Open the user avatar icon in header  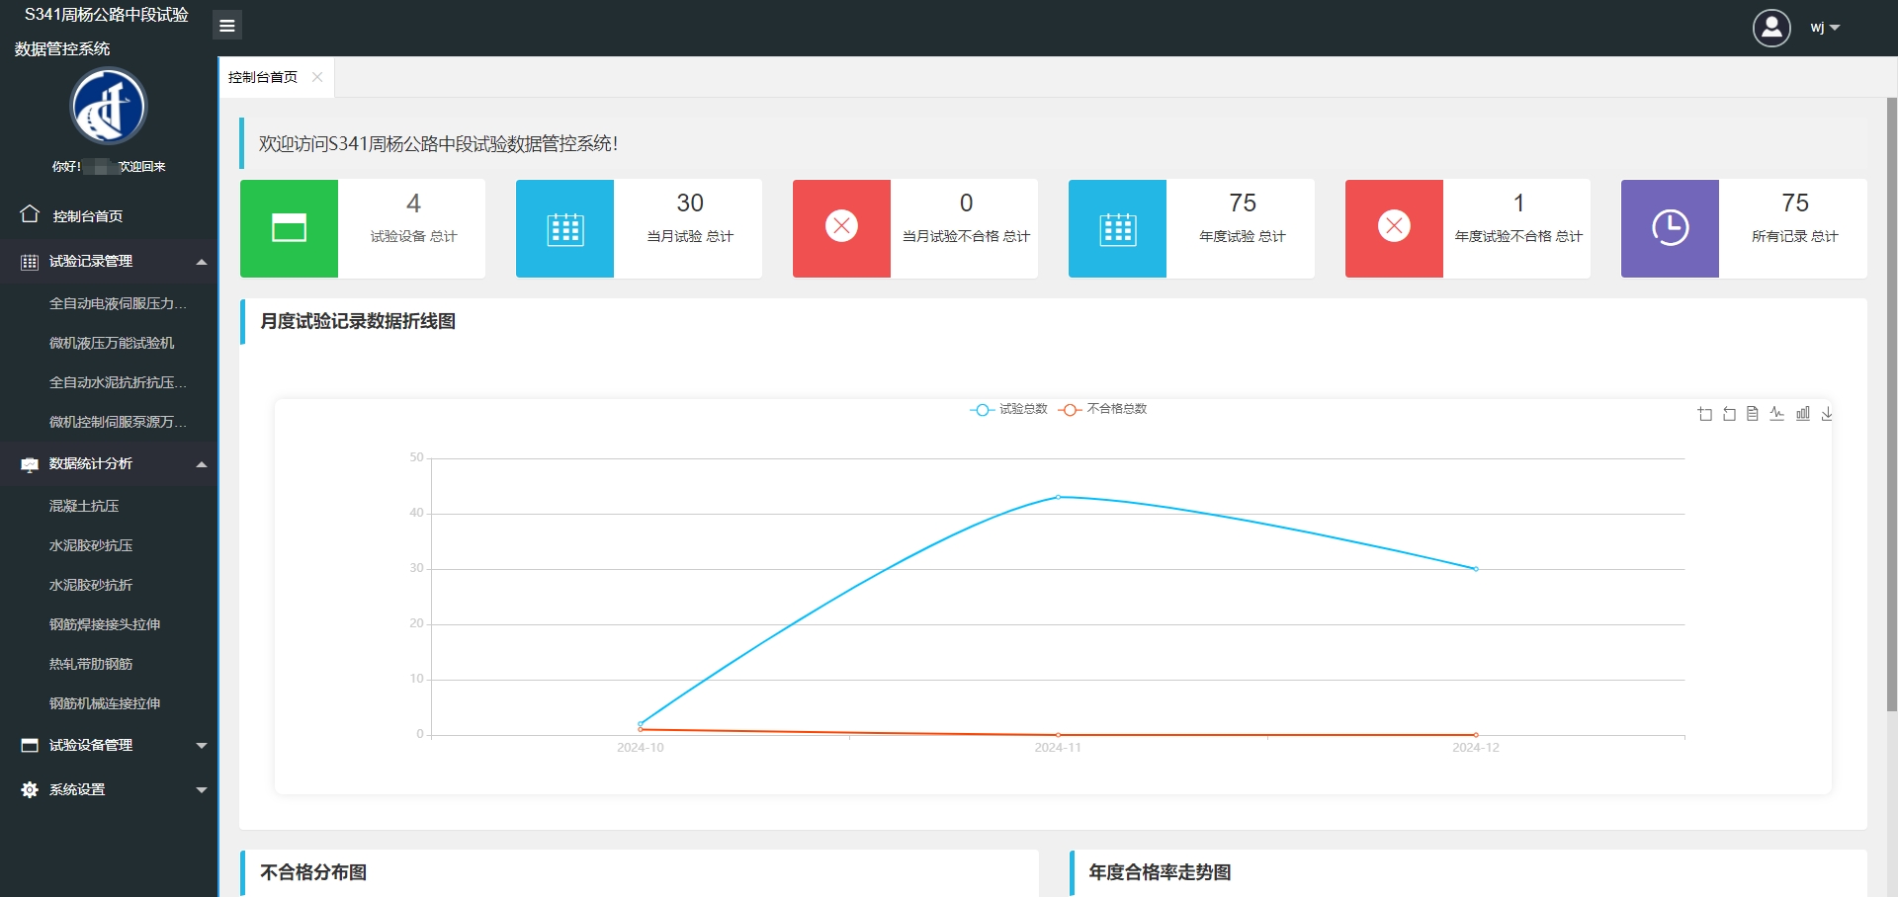(1771, 28)
